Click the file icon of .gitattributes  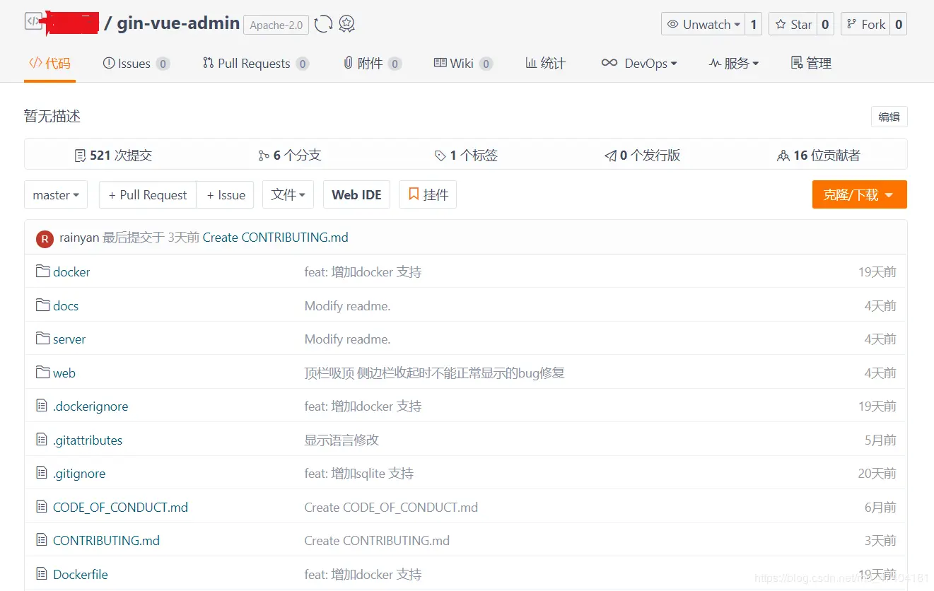point(42,439)
